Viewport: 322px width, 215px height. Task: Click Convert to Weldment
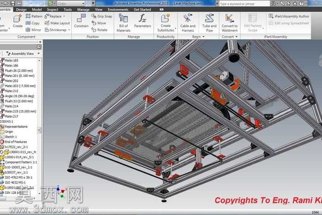[x=230, y=23]
